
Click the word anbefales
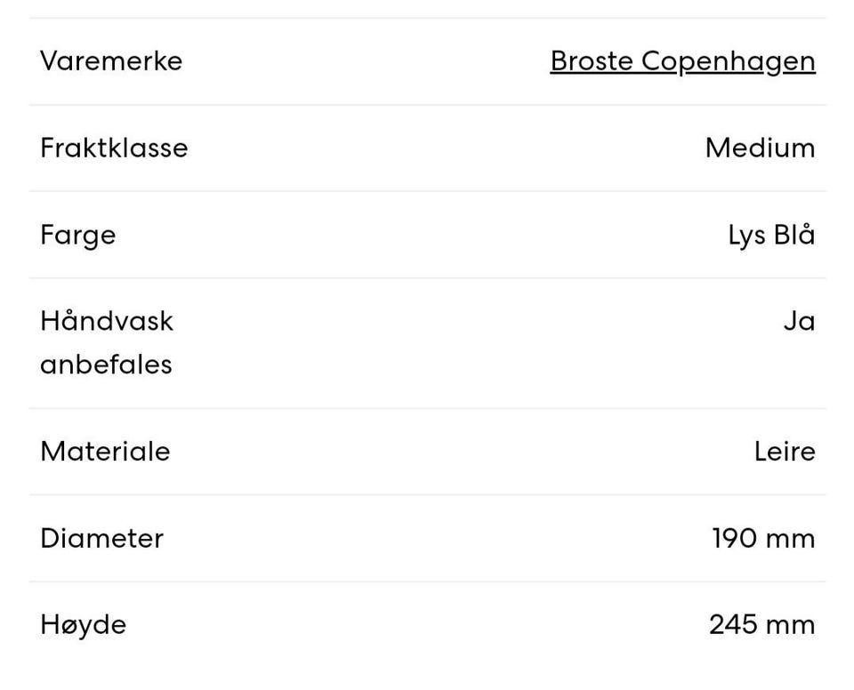pos(106,365)
